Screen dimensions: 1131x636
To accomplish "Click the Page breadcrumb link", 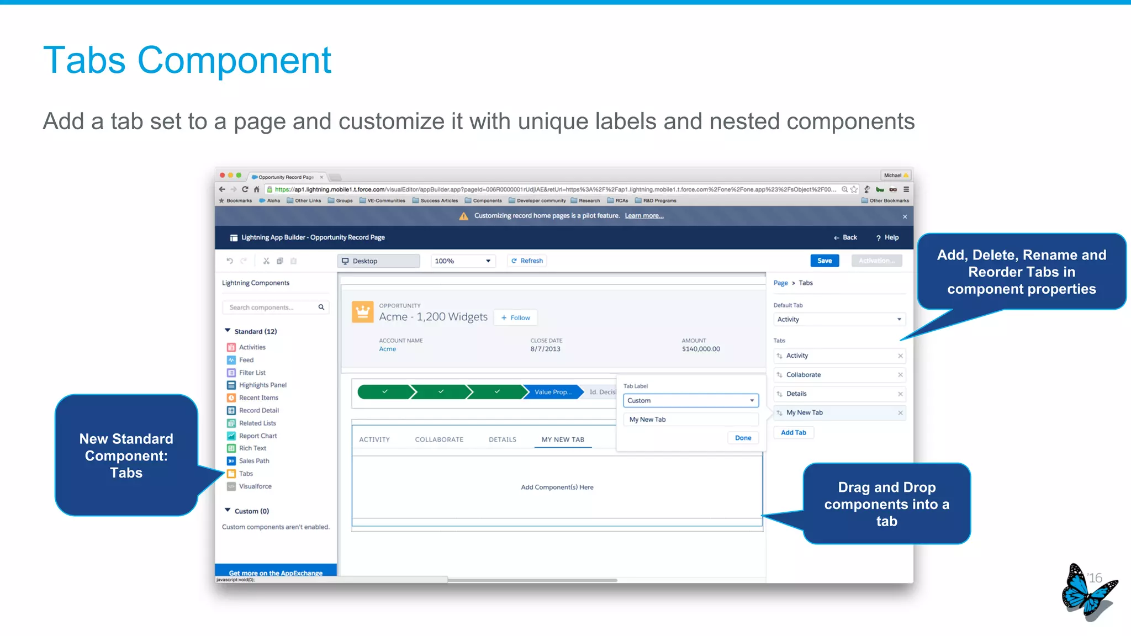I will coord(781,283).
